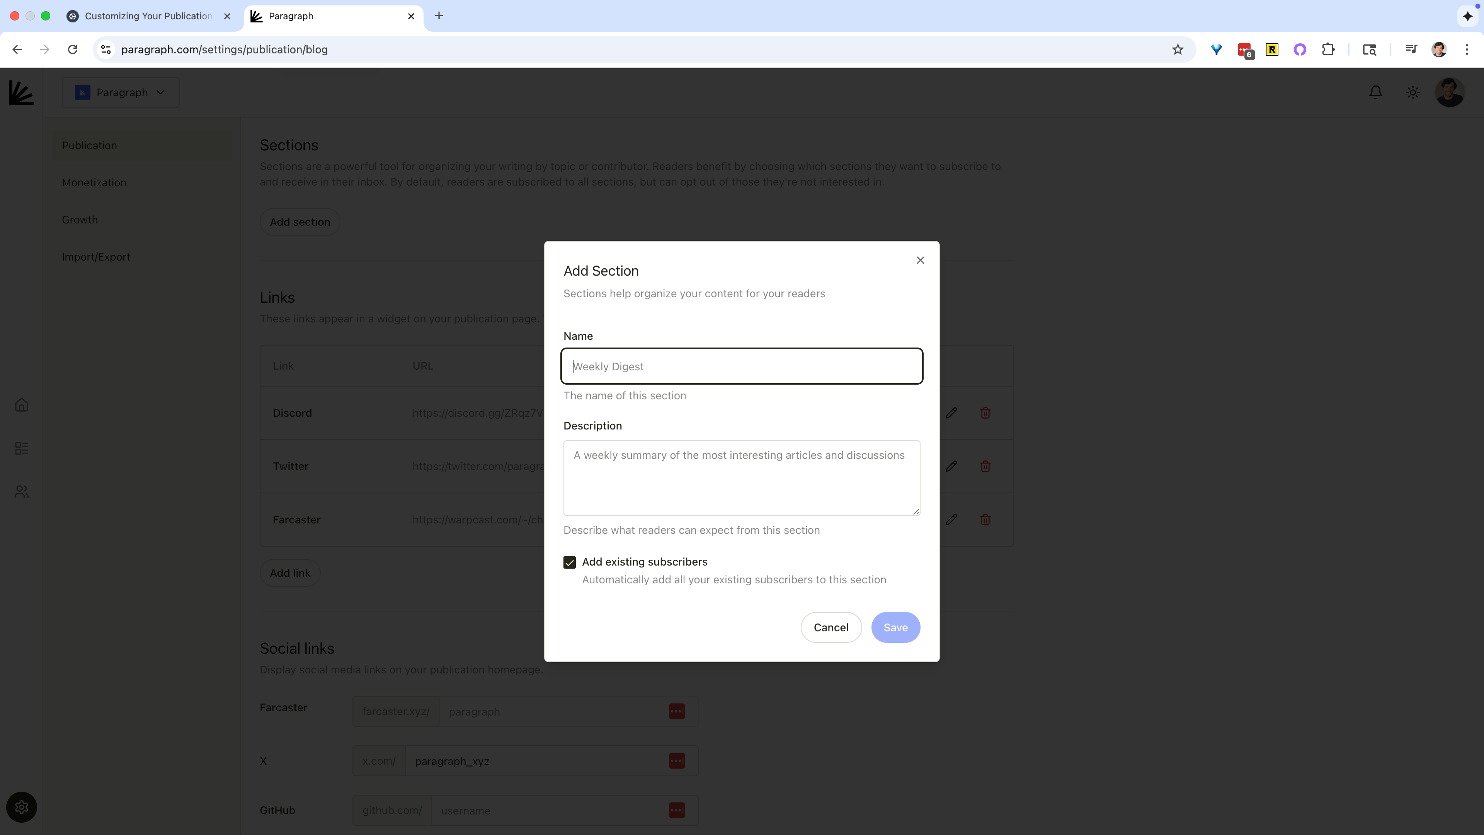Delete the Farcaster link with trash icon
The image size is (1484, 835).
coord(985,520)
